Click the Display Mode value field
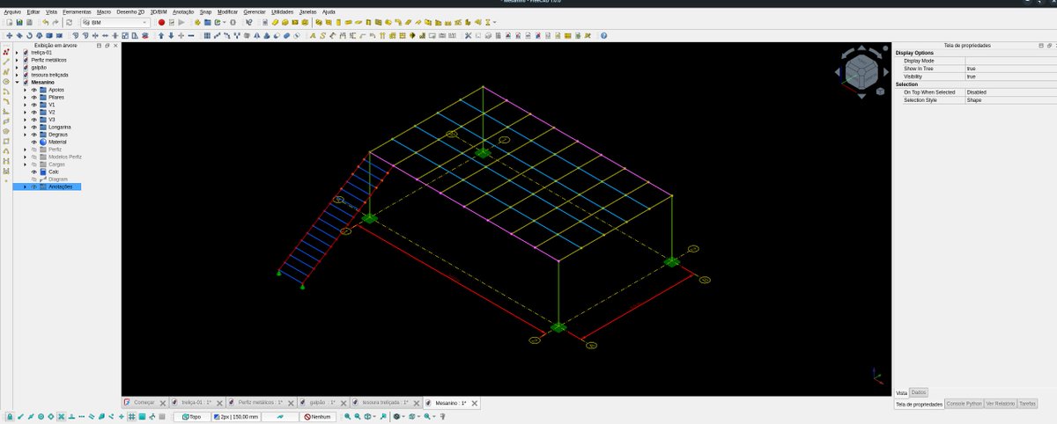1057x424 pixels. (1010, 61)
